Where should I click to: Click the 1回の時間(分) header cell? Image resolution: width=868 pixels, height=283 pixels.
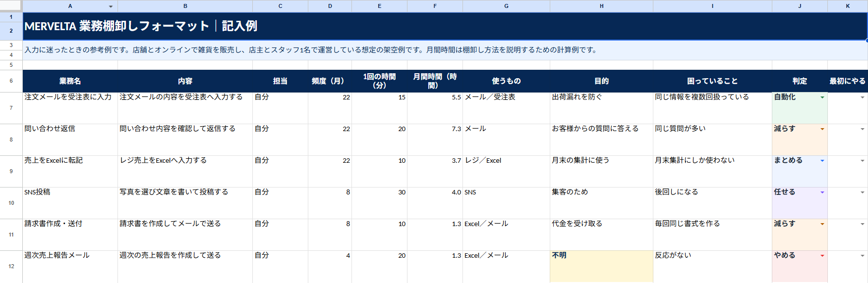379,81
